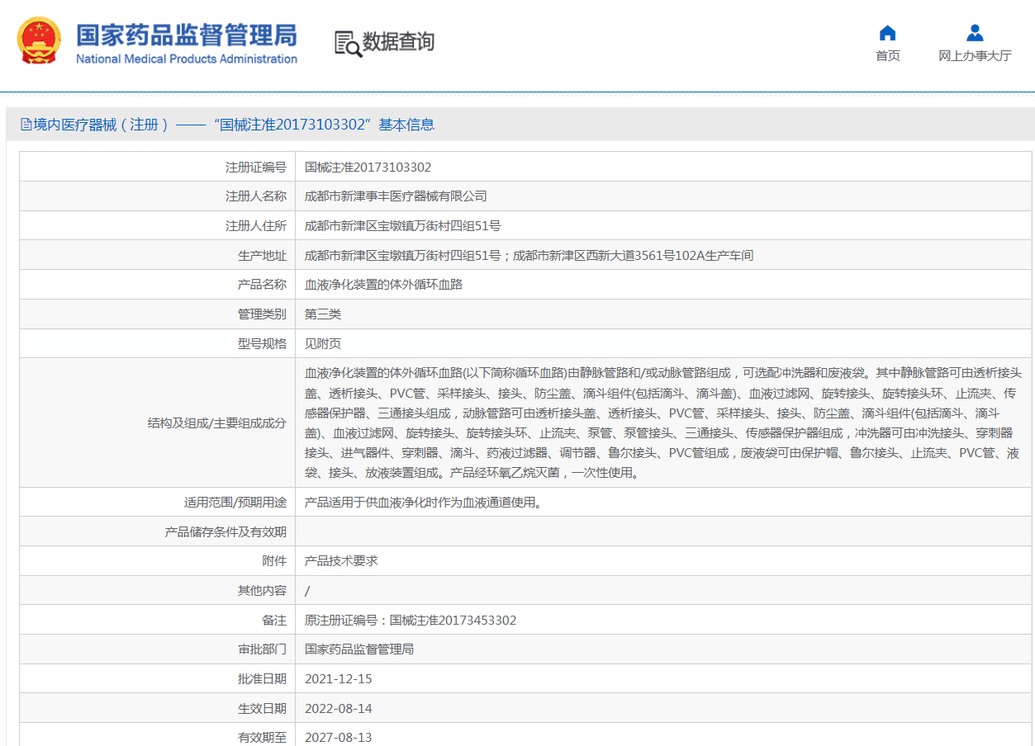Select the 注册证编号 label cell
The height and width of the screenshot is (746, 1035).
click(158, 167)
